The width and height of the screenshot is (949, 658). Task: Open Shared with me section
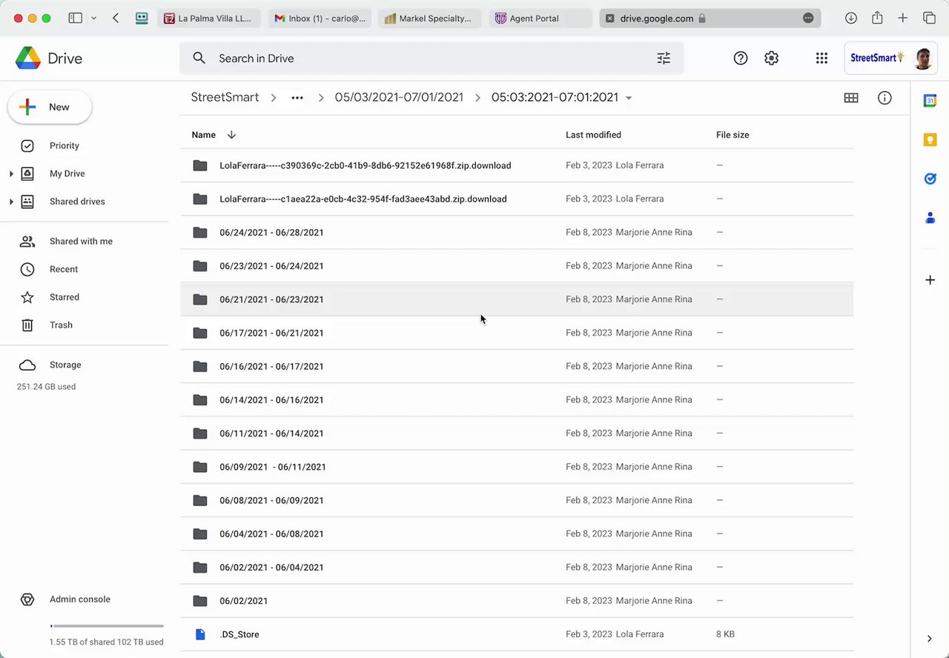(x=81, y=242)
